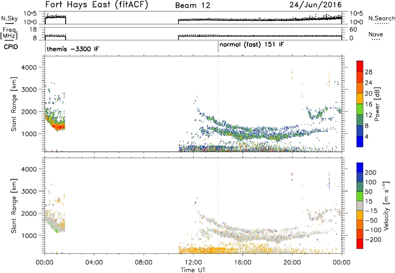Screen dimensions: 395x273
Task: Click the 'Slant Range [km]' label of velocity panel
Action: coord(14,206)
